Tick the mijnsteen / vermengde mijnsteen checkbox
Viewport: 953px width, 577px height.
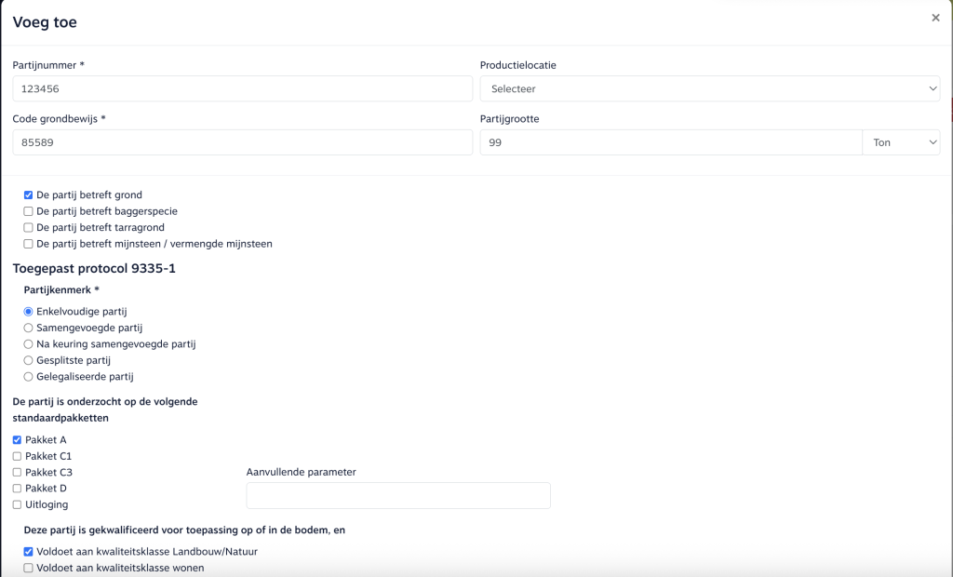[x=29, y=244]
